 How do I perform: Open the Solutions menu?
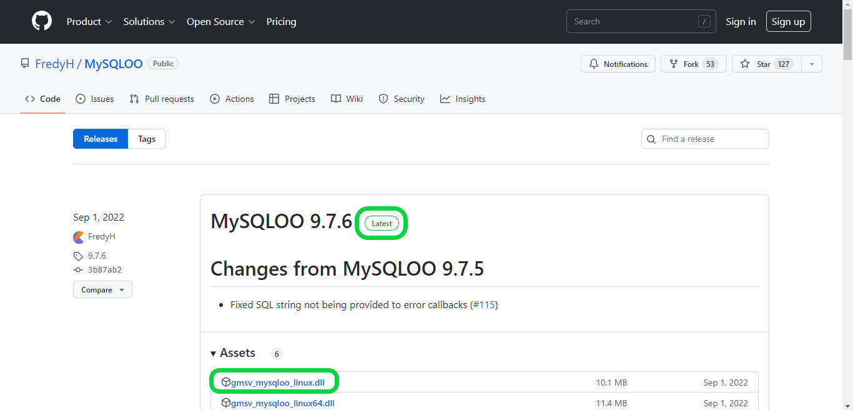pos(149,21)
